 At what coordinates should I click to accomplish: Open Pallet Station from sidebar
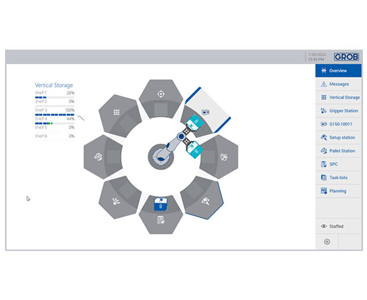[338, 151]
